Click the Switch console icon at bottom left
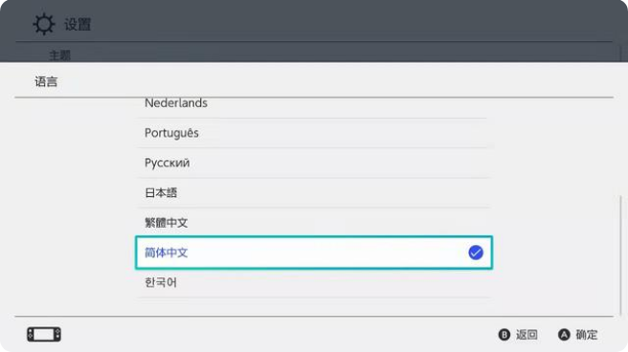 click(x=44, y=335)
